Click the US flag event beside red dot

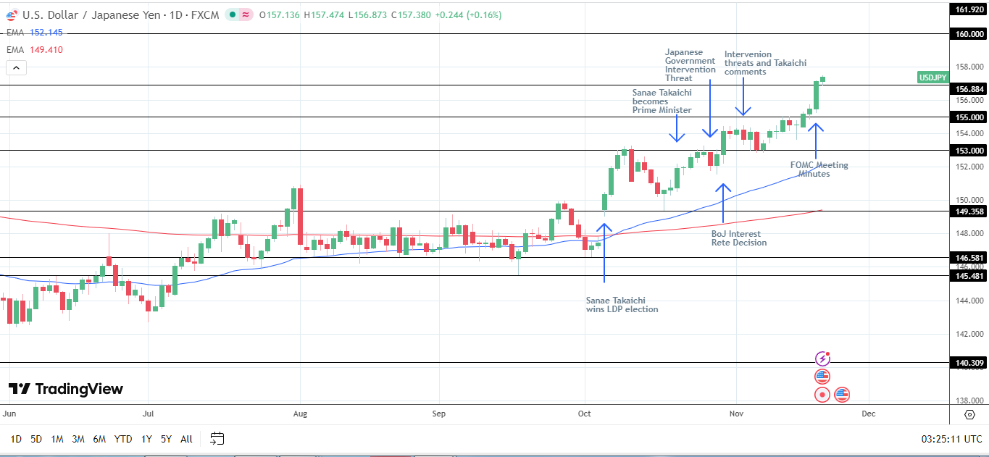841,395
